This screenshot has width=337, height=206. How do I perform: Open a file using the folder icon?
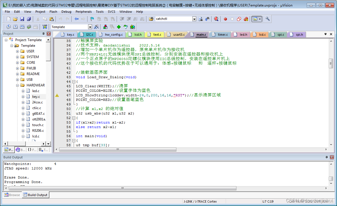click(x=15, y=19)
